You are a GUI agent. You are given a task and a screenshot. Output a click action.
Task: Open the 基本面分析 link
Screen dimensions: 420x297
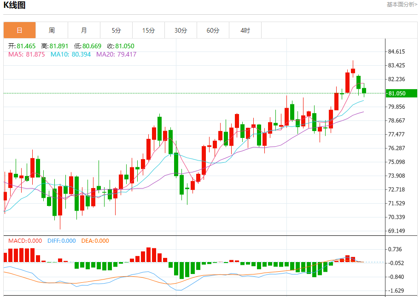402,4
